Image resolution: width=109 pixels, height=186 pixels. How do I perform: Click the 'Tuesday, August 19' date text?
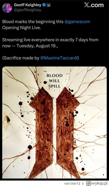click(x=36, y=46)
